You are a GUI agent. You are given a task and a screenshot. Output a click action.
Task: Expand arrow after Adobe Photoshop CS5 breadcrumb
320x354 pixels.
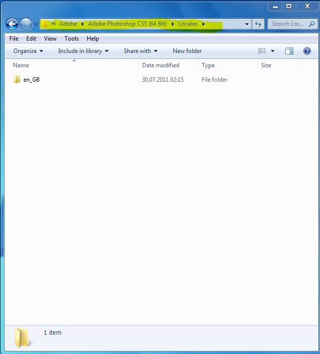tap(173, 24)
